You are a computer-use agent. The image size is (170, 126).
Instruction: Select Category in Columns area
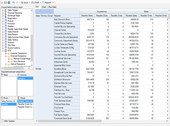[25, 78]
